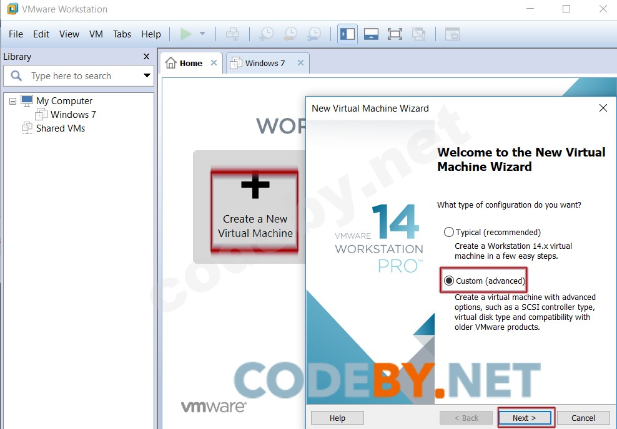Toggle the thumbnail bar view icon
Image resolution: width=617 pixels, height=429 pixels.
[x=371, y=34]
